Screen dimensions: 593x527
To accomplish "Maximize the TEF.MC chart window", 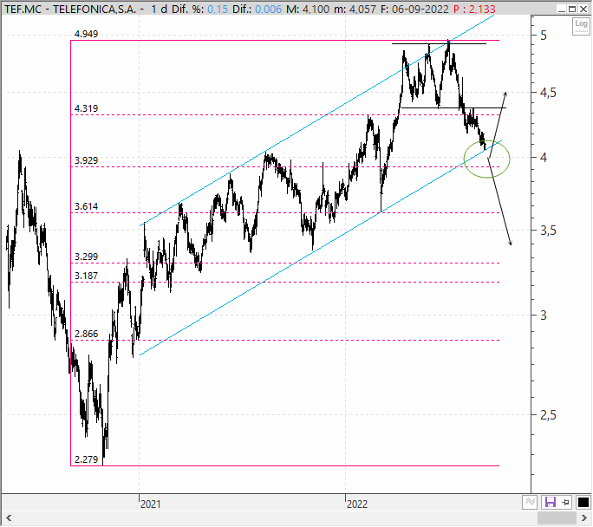I will [572, 9].
